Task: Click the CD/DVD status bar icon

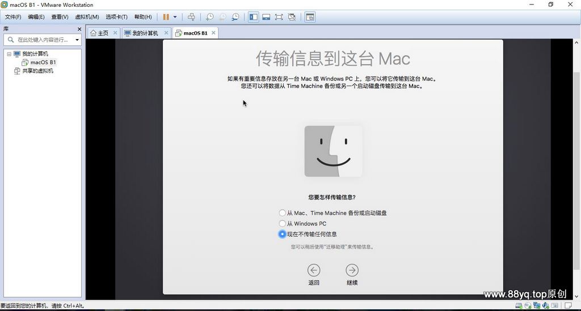Action: (x=528, y=306)
